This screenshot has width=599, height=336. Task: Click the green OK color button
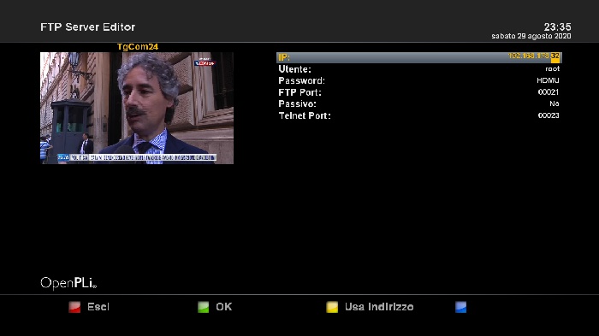point(204,307)
